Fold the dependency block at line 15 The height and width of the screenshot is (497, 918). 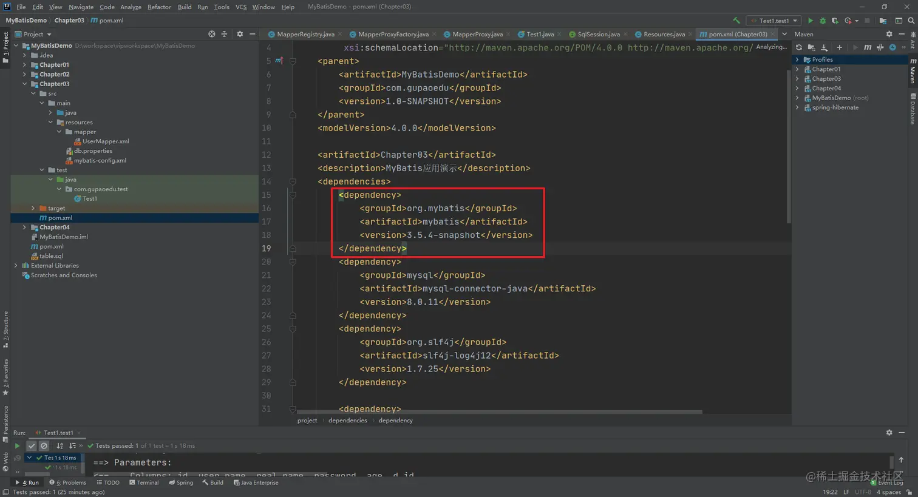point(293,195)
